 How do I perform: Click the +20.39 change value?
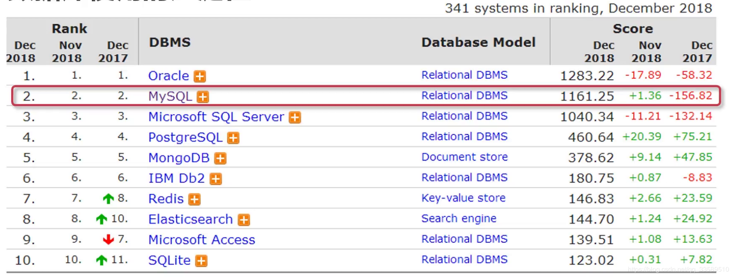pos(642,136)
